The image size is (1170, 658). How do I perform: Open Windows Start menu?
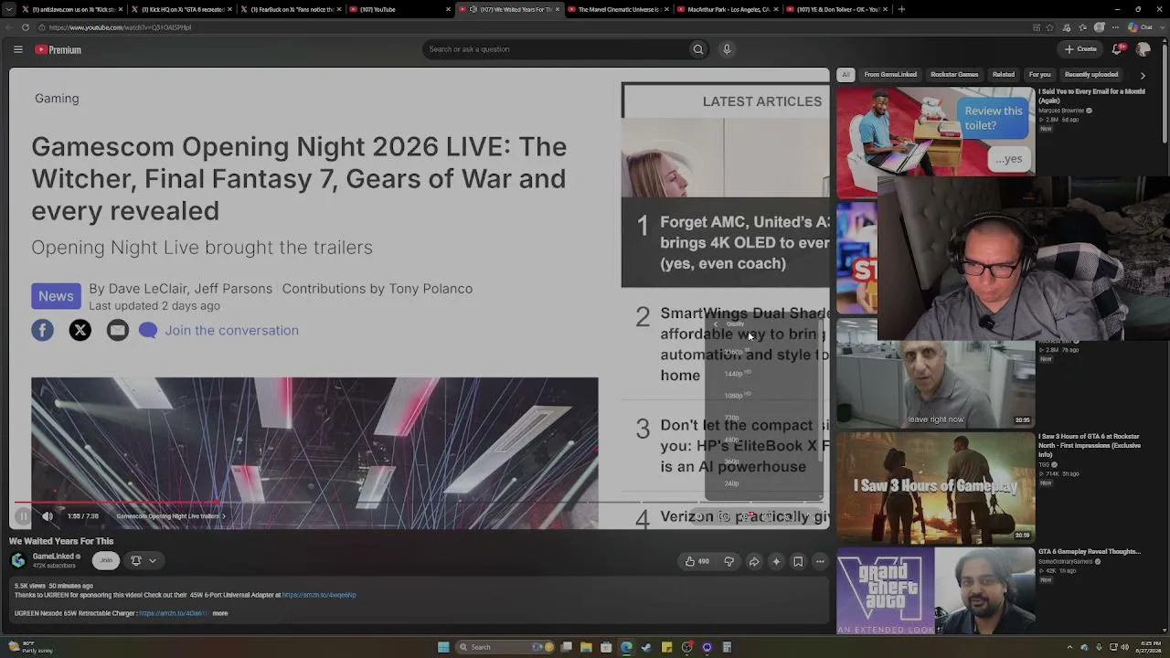click(x=443, y=647)
